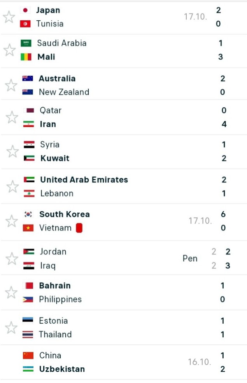Star the Syria vs Kuwait match
The image size is (247, 383).
[12, 151]
